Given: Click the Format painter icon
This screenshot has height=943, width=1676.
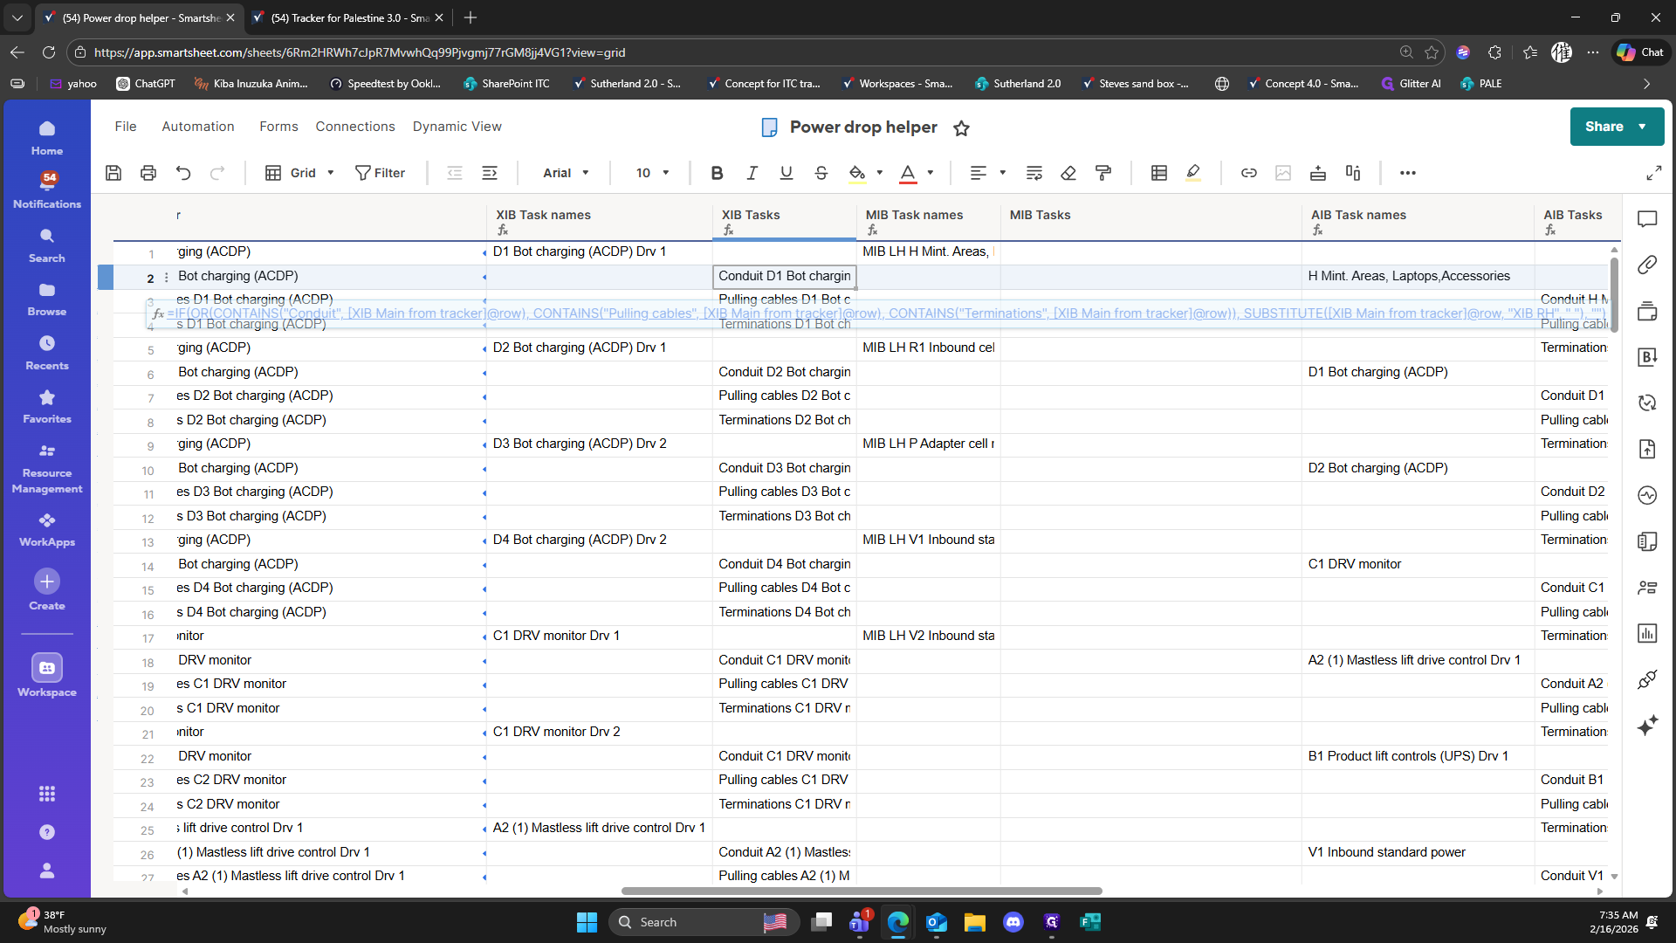Looking at the screenshot, I should pos(1103,173).
